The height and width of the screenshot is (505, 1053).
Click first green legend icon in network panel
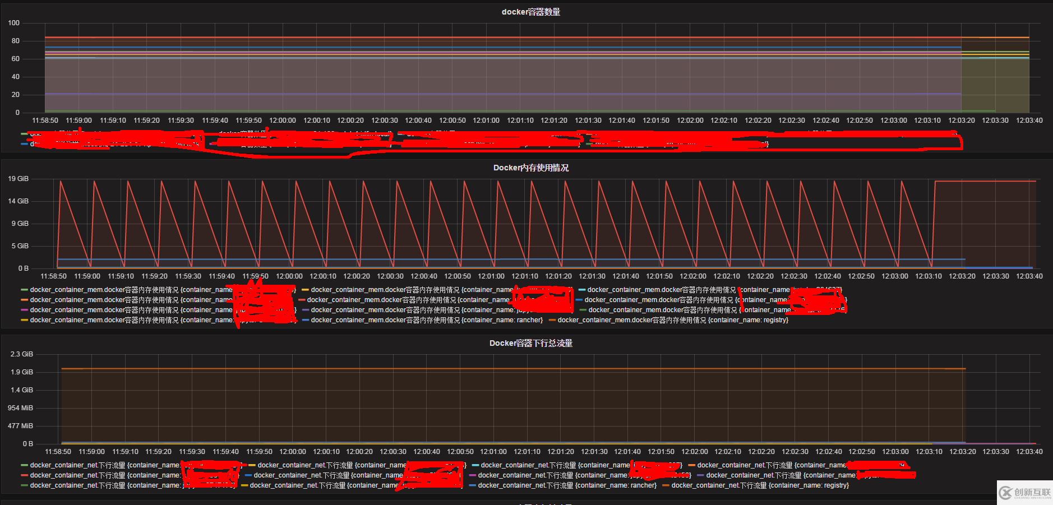click(x=24, y=465)
